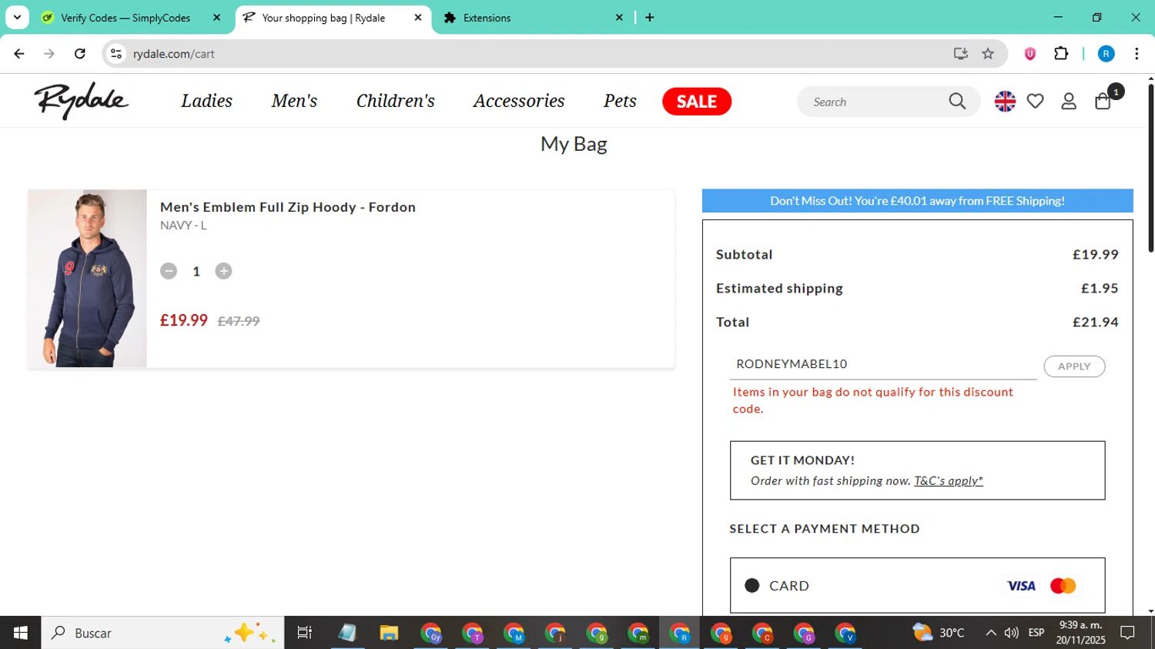
Task: Click the taskbar Buscar search box
Action: (162, 633)
